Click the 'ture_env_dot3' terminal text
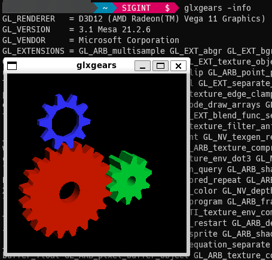 [x=221, y=158]
